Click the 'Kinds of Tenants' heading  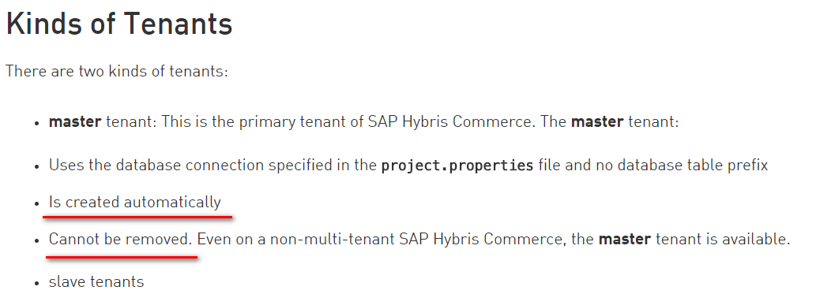(x=119, y=24)
